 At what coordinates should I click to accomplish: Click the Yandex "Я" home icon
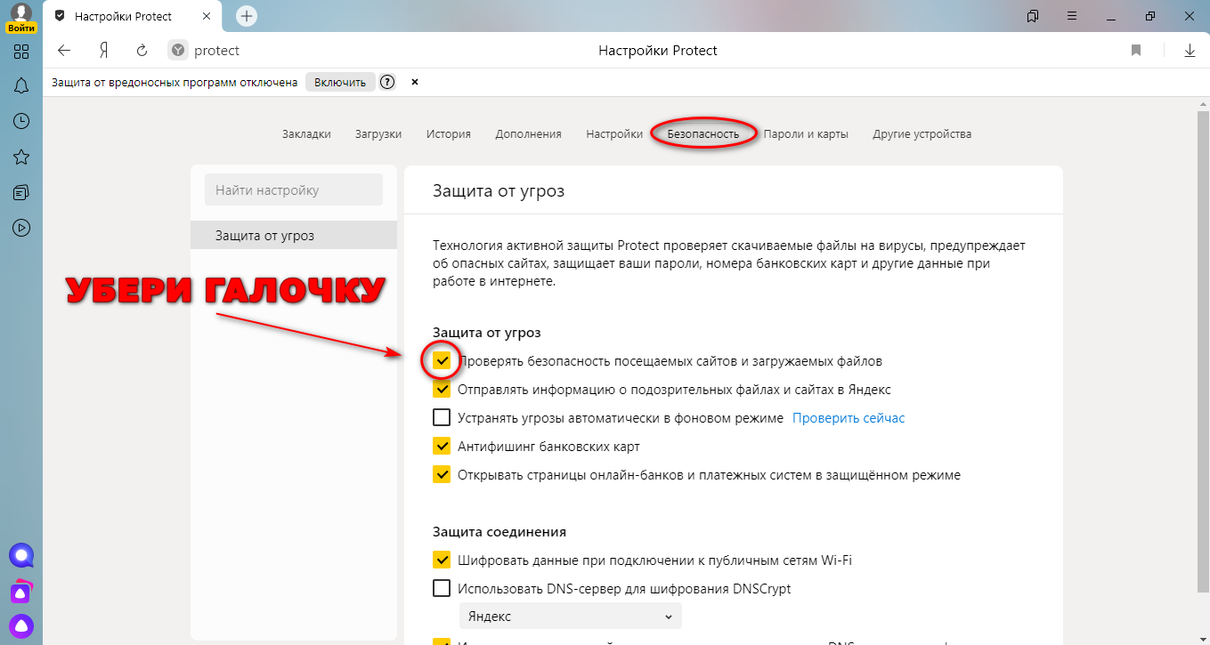pyautogui.click(x=103, y=51)
